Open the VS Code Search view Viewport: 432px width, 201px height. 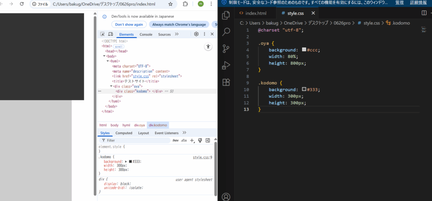click(226, 32)
